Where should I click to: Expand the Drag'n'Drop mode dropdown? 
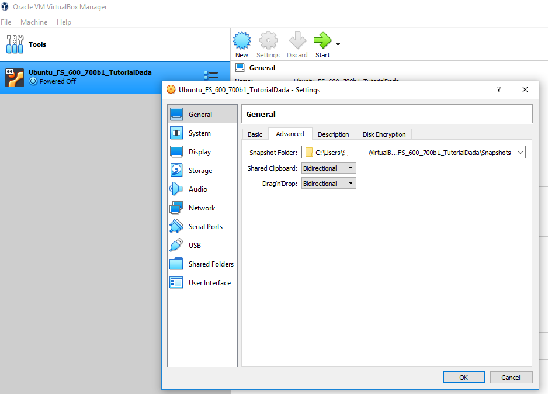pyautogui.click(x=328, y=184)
